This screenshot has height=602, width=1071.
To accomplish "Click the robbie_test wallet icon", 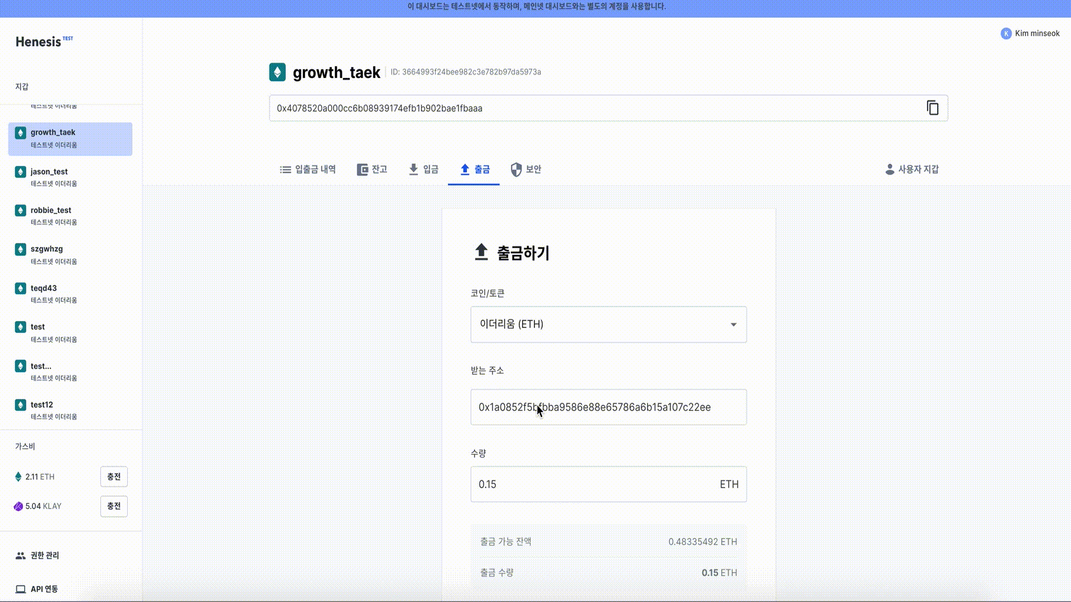I will tap(21, 210).
